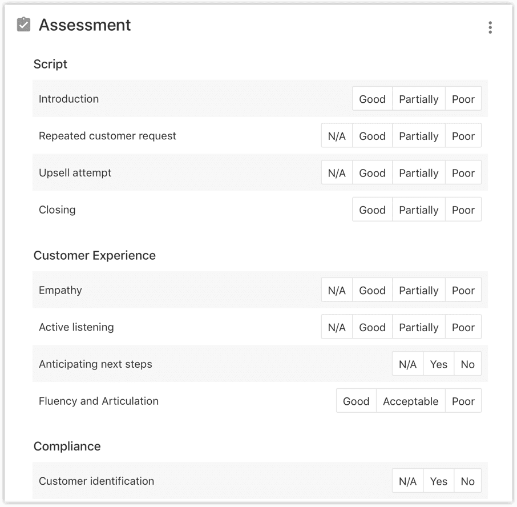
Task: Click the Assessment clipboard icon
Action: coord(23,24)
